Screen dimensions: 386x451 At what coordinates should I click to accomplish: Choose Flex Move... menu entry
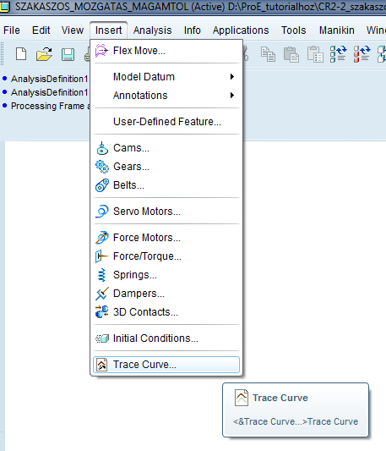(x=166, y=51)
